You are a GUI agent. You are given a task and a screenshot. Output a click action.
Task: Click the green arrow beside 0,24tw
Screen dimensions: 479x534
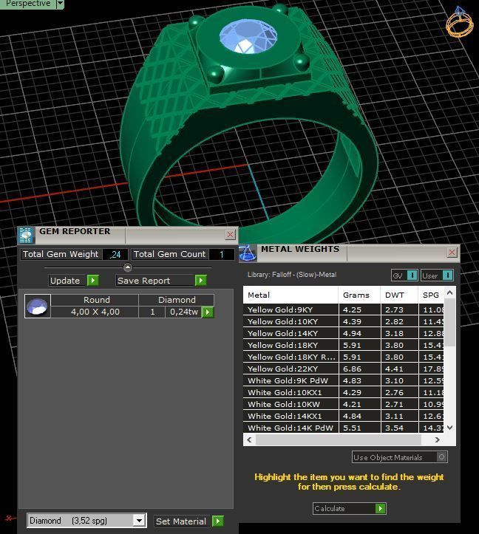click(x=208, y=312)
